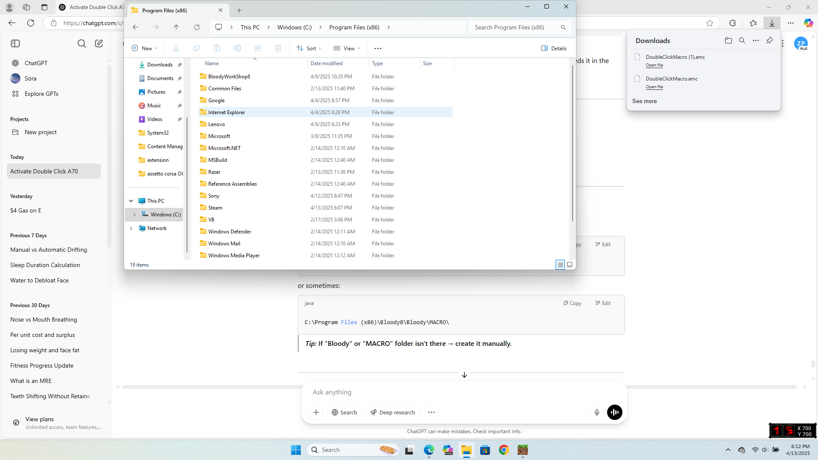Add a new File Explorer tab

click(x=239, y=10)
